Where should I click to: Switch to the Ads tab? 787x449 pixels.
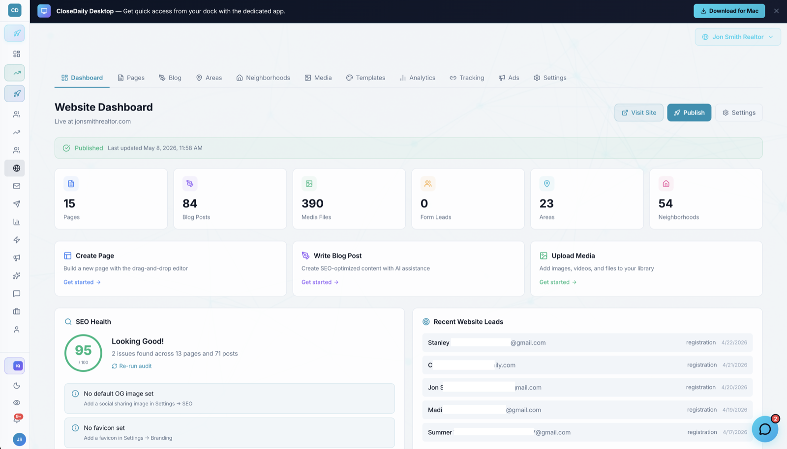pos(509,78)
